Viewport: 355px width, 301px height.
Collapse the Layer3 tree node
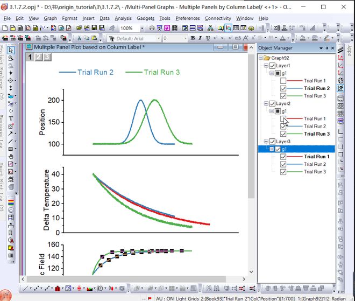(x=266, y=142)
